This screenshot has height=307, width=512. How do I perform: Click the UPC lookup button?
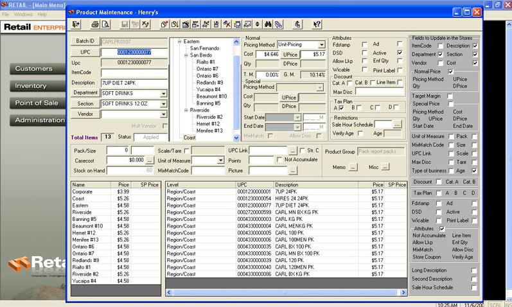tap(85, 52)
